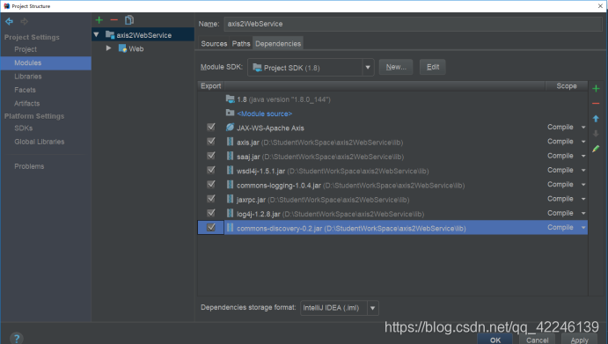Click the JDK 1.8 folder icon
The height and width of the screenshot is (344, 608).
click(231, 99)
